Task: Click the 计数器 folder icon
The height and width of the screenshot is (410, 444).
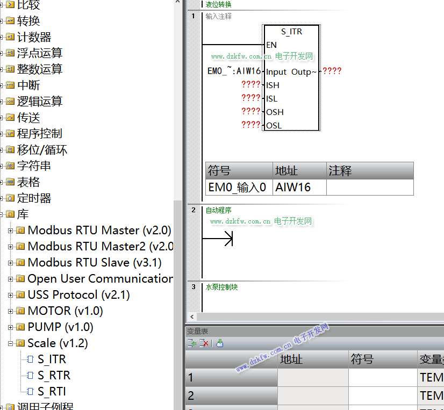Action: pyautogui.click(x=10, y=37)
